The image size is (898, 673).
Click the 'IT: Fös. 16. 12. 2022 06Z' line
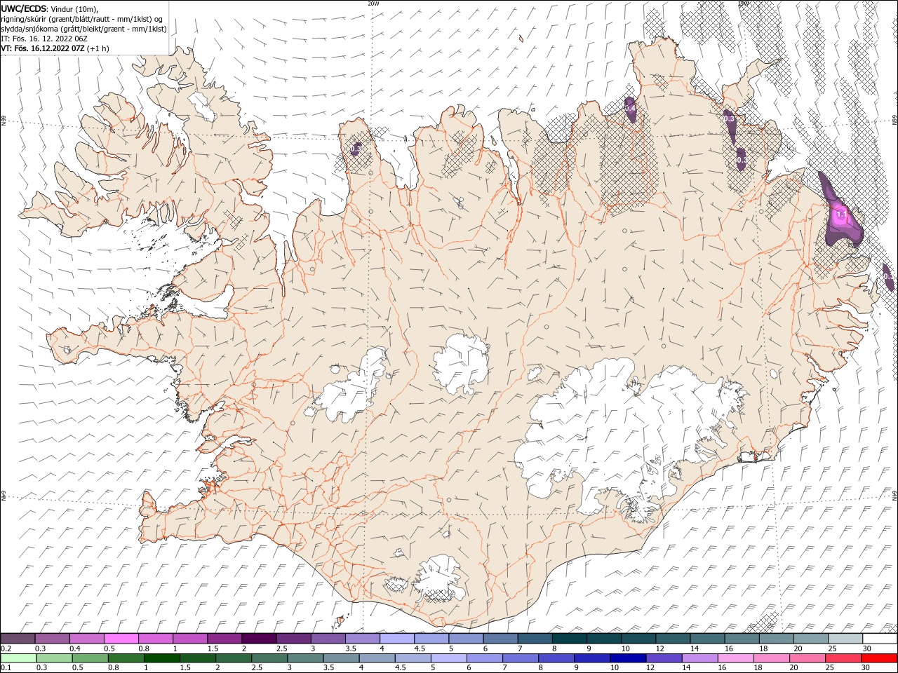pyautogui.click(x=44, y=39)
